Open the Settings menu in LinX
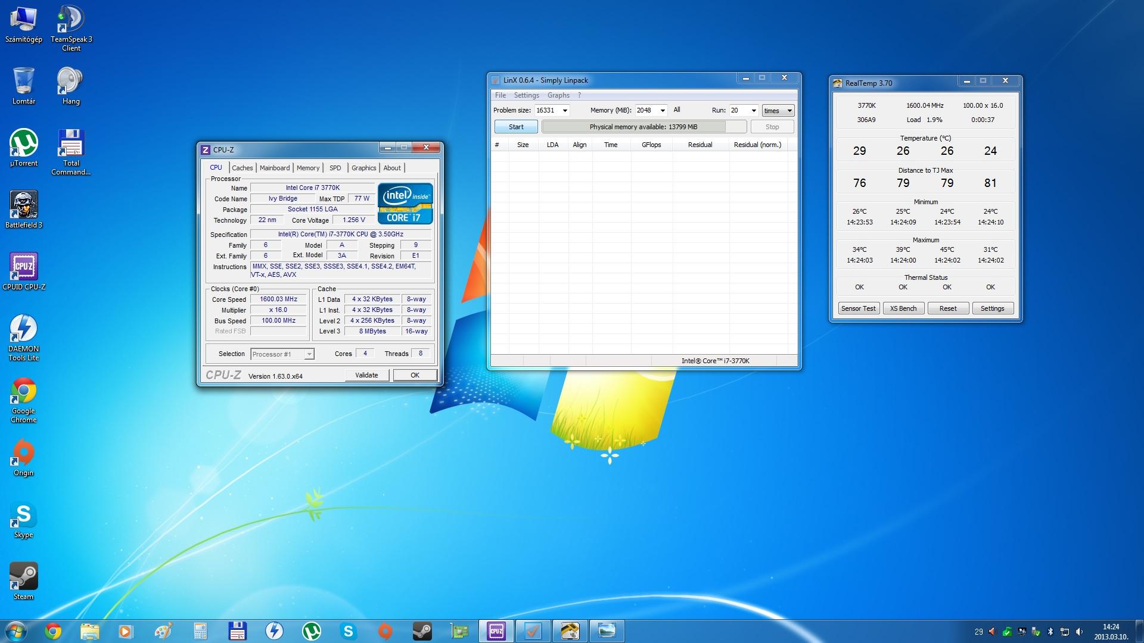Image resolution: width=1144 pixels, height=643 pixels. point(526,95)
